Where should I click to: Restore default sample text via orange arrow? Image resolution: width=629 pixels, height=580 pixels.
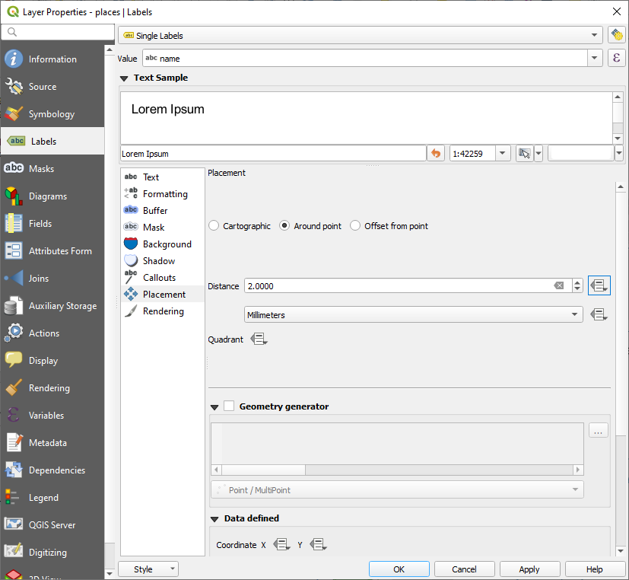(x=435, y=153)
